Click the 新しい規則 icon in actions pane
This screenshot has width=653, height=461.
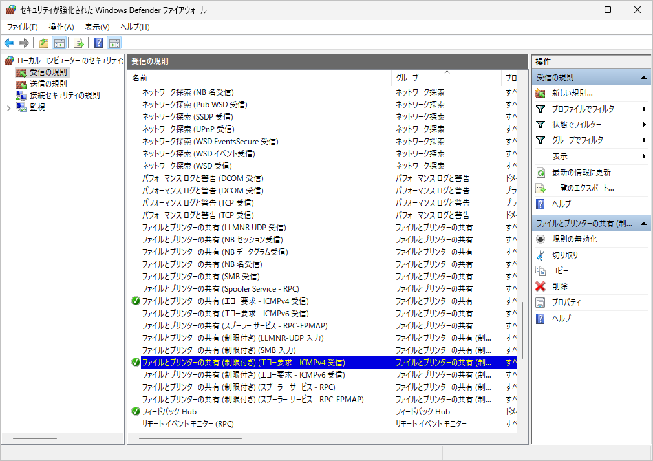click(x=541, y=93)
